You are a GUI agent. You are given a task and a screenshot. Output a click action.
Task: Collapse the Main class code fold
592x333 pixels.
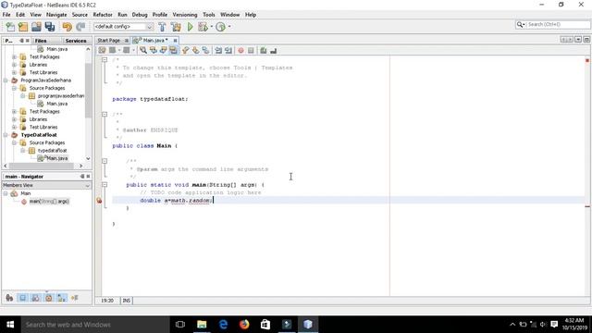pos(105,114)
